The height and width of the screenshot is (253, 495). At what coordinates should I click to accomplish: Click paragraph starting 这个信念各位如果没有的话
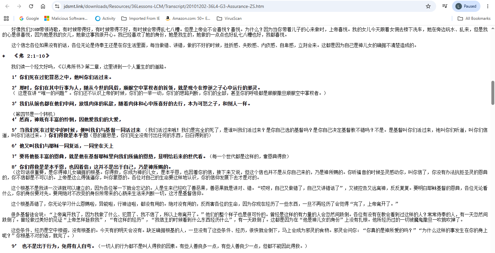click(x=214, y=45)
